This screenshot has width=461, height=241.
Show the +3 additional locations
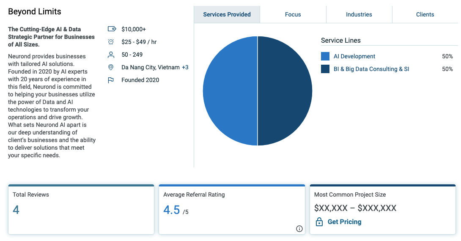185,67
